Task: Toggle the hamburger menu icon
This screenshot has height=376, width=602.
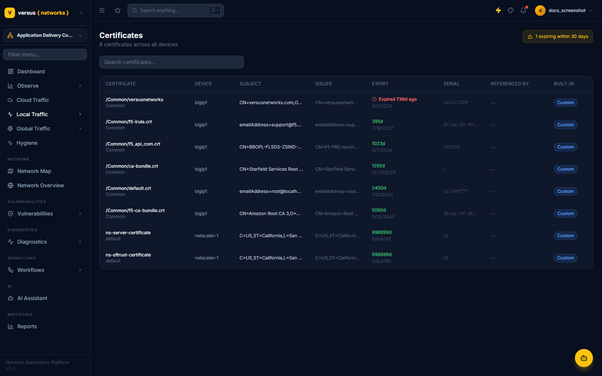Action: pos(102,11)
